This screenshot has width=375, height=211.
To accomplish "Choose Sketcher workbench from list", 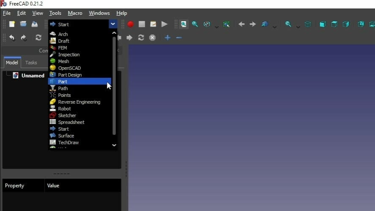I will point(80,115).
